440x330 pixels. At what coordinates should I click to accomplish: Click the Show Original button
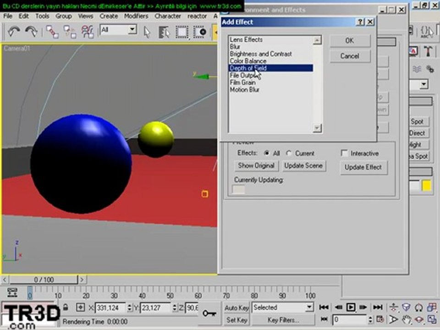pos(256,165)
